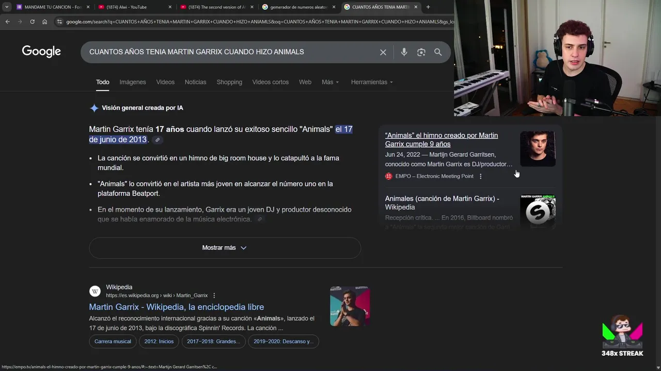Viewport: 661px width, 371px height.
Task: Select the Videos search filter
Action: (x=165, y=82)
